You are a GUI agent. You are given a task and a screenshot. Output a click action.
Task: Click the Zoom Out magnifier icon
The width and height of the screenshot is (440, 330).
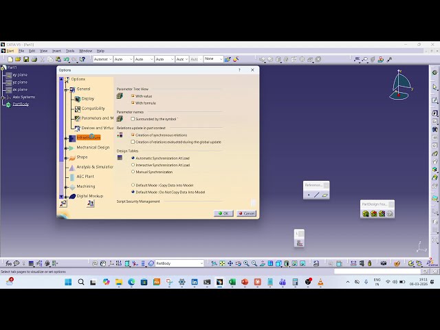(254, 263)
